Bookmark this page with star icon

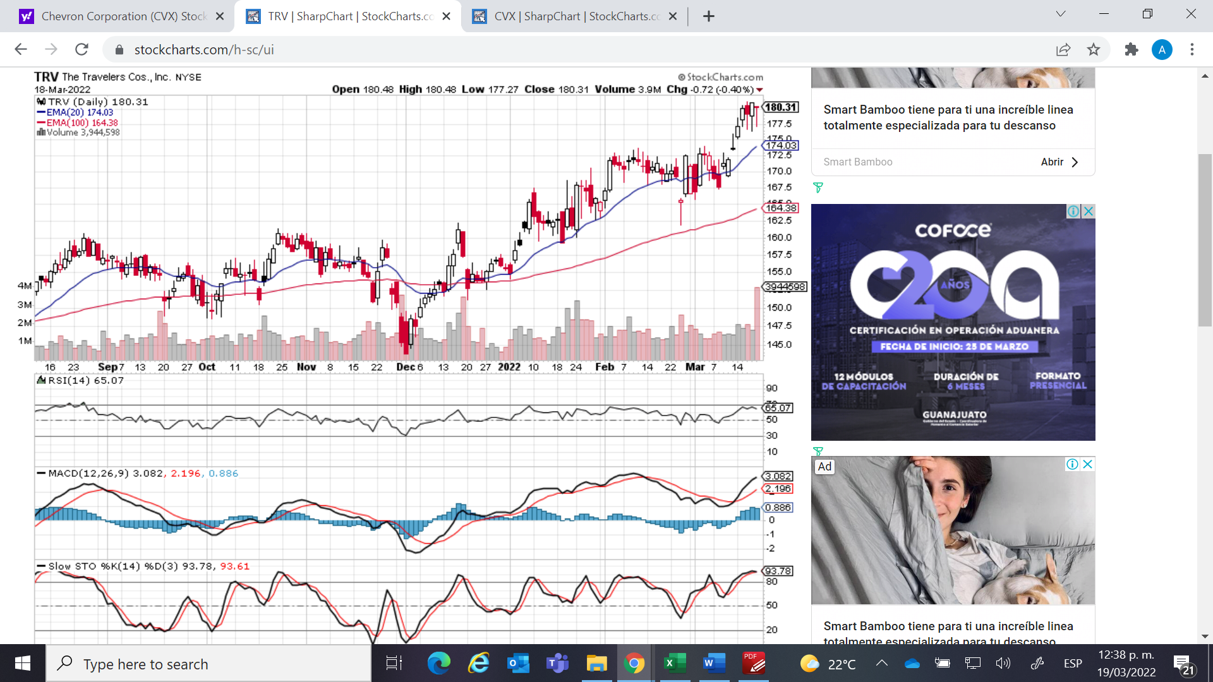tap(1094, 49)
